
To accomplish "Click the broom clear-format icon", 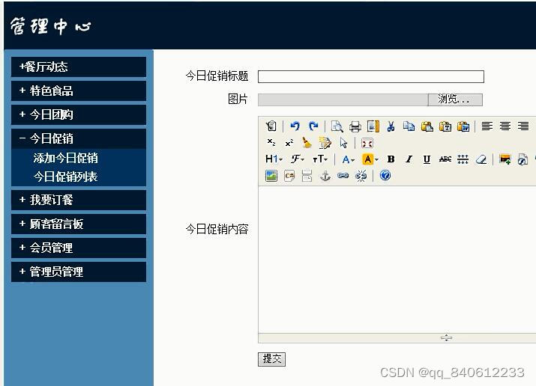I will pyautogui.click(x=307, y=143).
